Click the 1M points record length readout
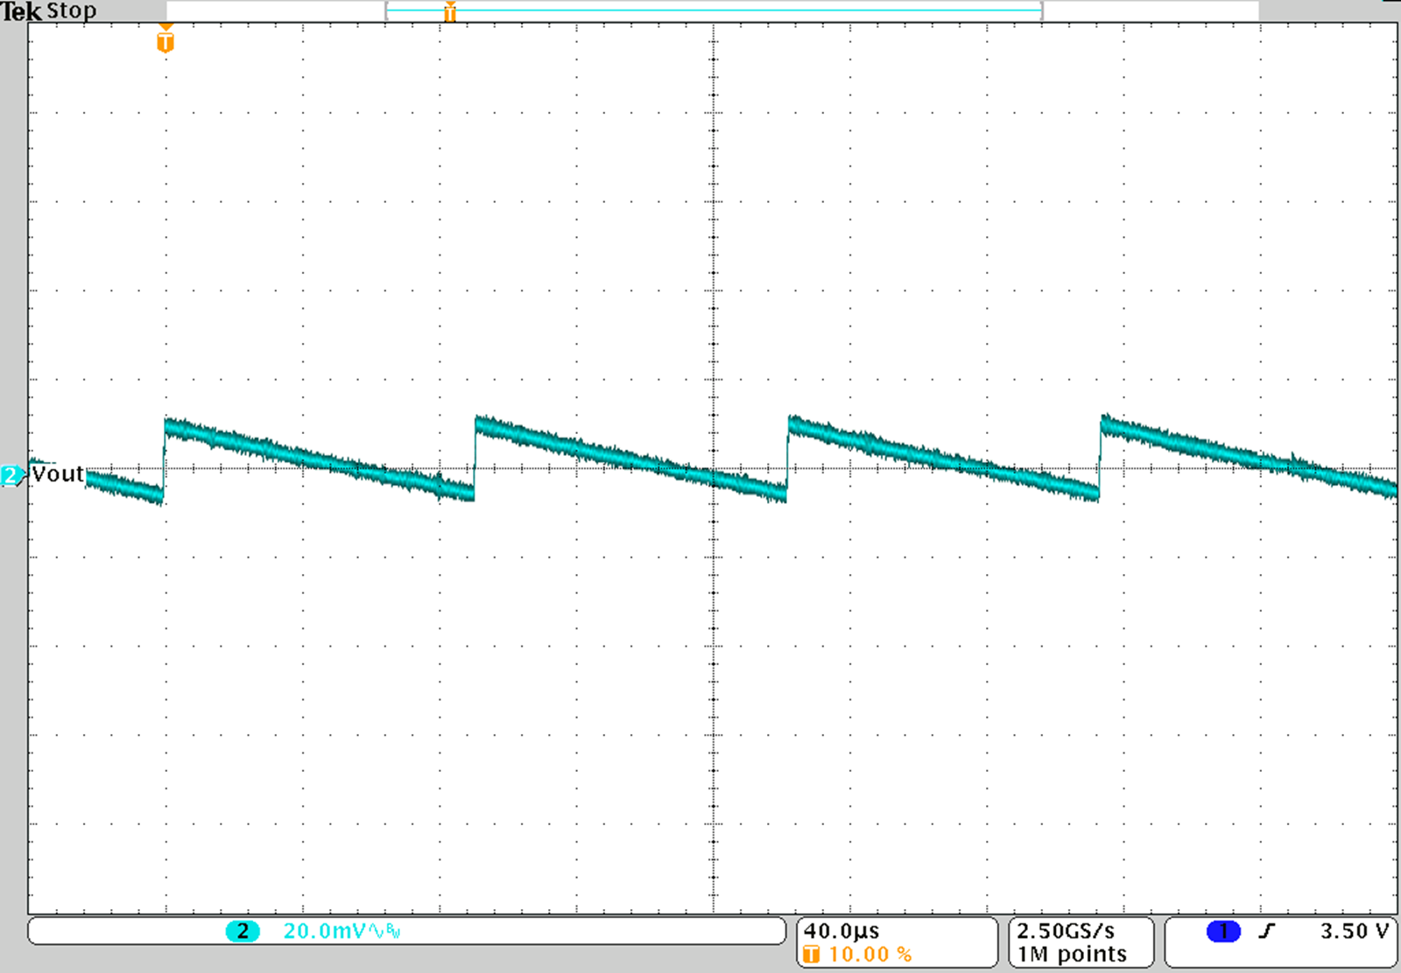 pos(1072,955)
